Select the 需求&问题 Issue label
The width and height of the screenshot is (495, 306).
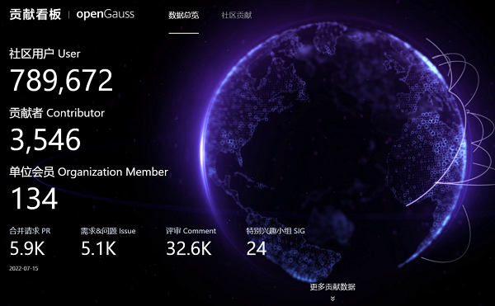(x=108, y=231)
